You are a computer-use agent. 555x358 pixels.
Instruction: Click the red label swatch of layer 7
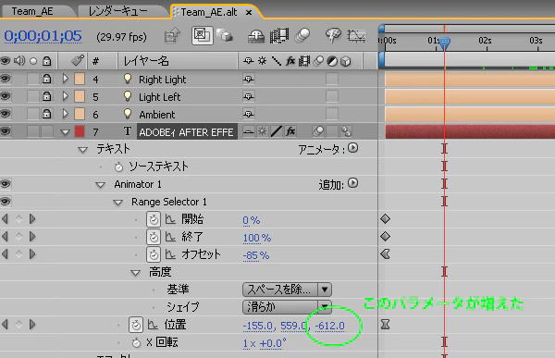pyautogui.click(x=80, y=131)
